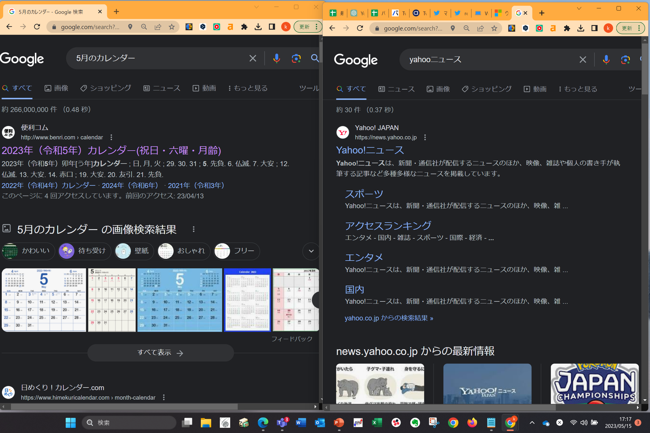This screenshot has height=433, width=650.
Task: Open アクセスランキング sitelink
Action: click(388, 226)
